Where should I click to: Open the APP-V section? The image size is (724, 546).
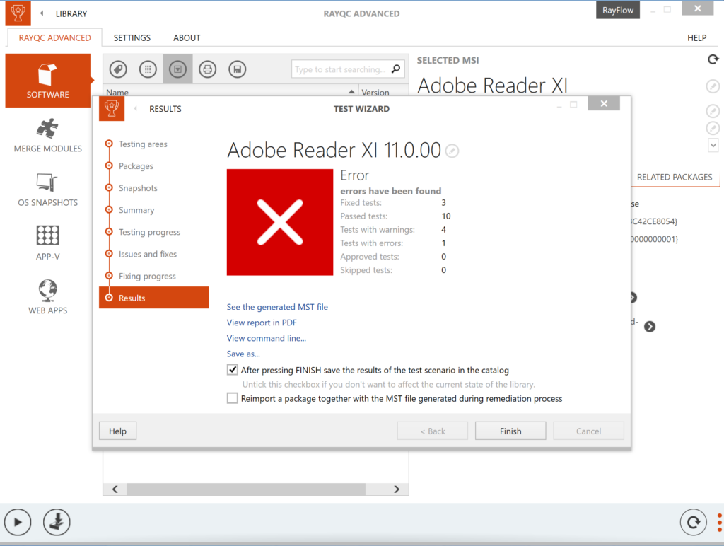(48, 243)
